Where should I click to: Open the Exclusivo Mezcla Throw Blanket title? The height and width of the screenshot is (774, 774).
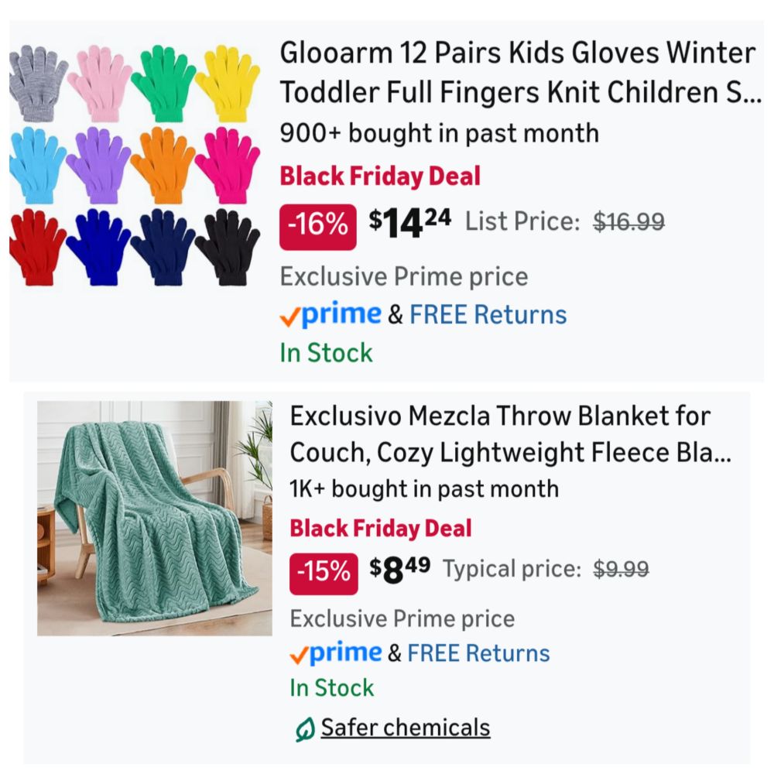tap(511, 434)
